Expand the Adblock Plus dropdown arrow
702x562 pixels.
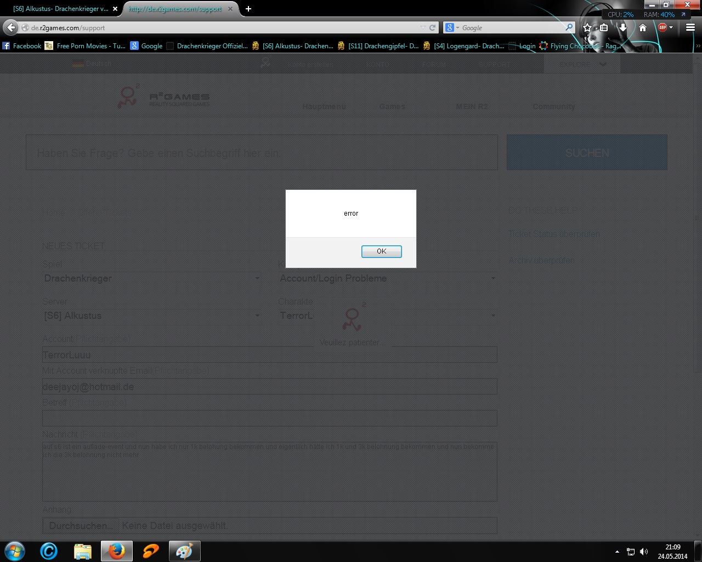pyautogui.click(x=671, y=27)
